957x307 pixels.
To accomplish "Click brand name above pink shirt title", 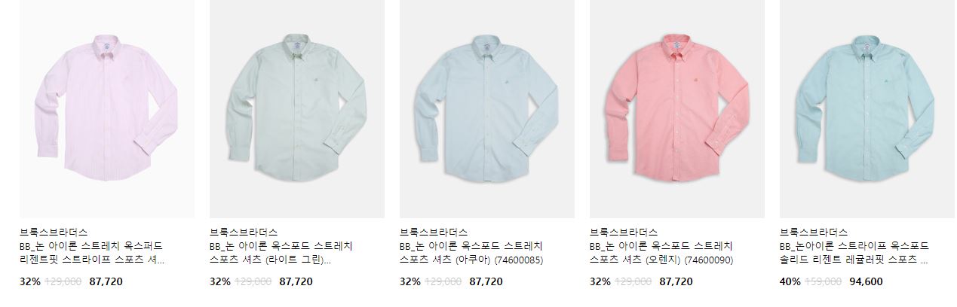I will click(54, 233).
